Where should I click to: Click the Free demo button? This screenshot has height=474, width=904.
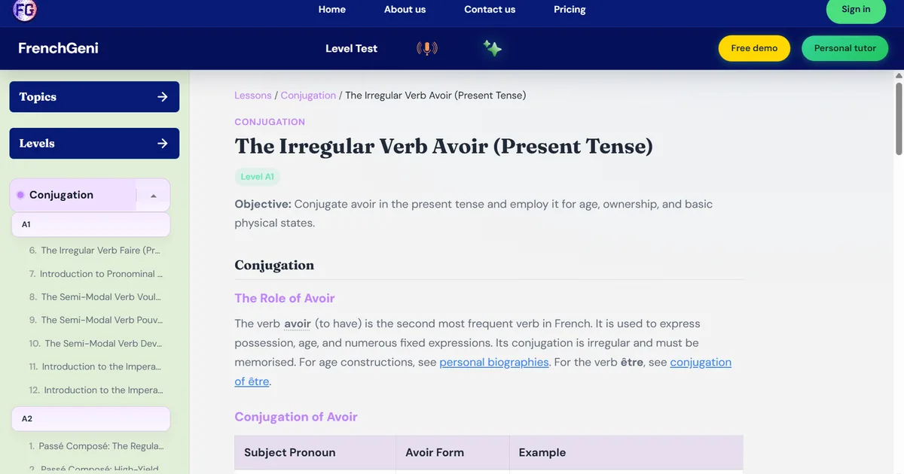[x=754, y=48]
